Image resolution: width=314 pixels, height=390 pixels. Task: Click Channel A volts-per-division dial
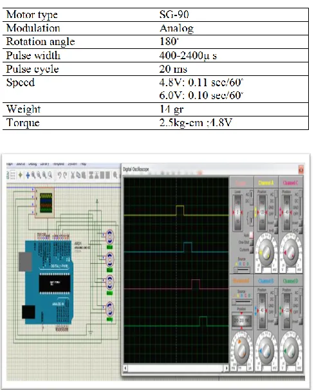coord(266,252)
